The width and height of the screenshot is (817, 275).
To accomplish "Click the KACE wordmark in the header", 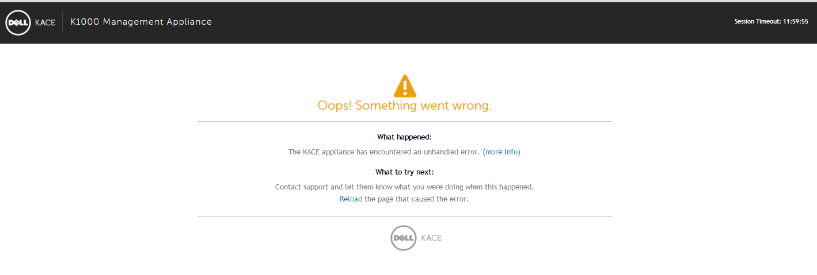I will [x=45, y=22].
